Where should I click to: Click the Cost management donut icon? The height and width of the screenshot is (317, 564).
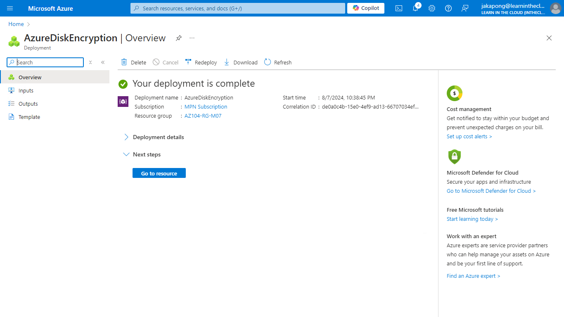coord(455,93)
